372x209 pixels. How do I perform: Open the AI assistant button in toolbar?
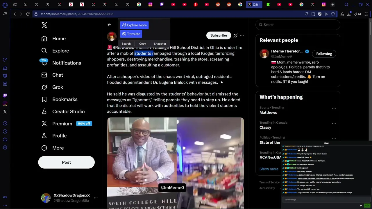click(357, 14)
